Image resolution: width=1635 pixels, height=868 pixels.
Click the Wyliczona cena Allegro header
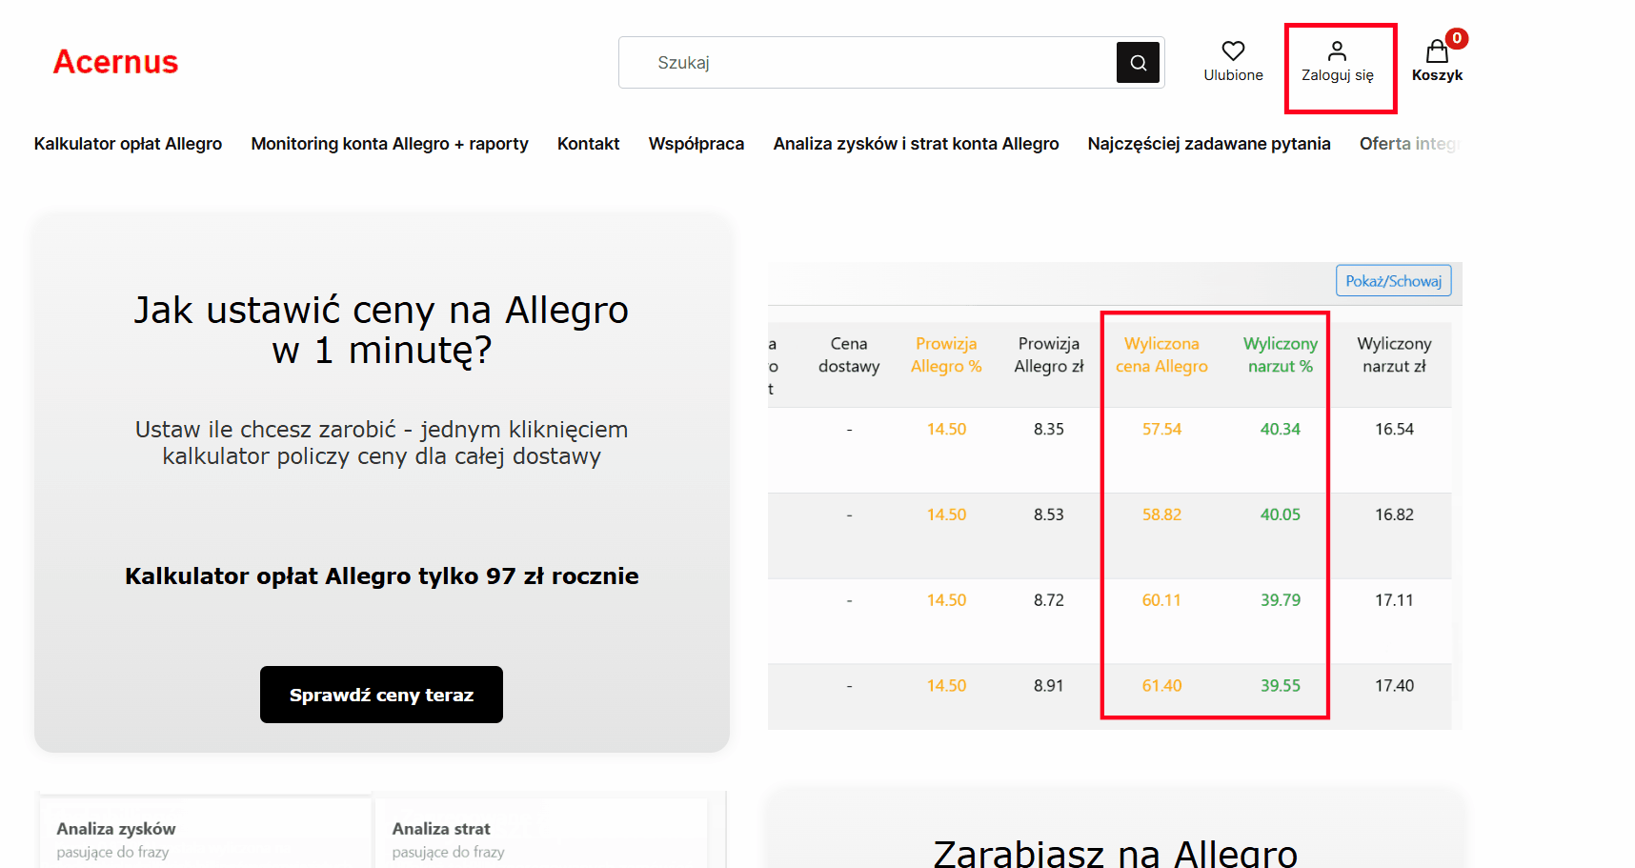[x=1161, y=355]
